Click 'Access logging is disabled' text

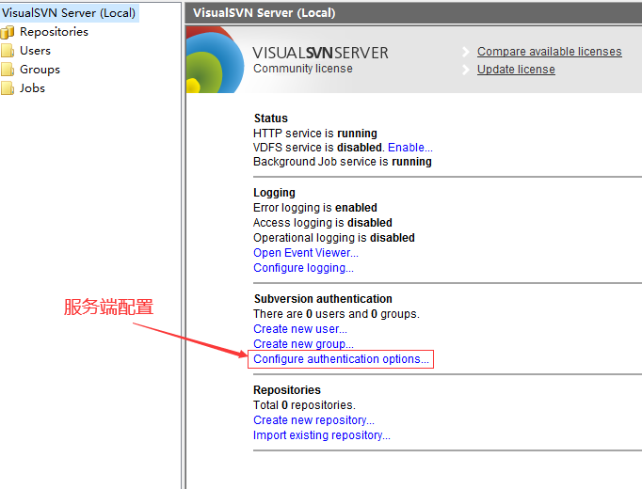click(x=323, y=223)
